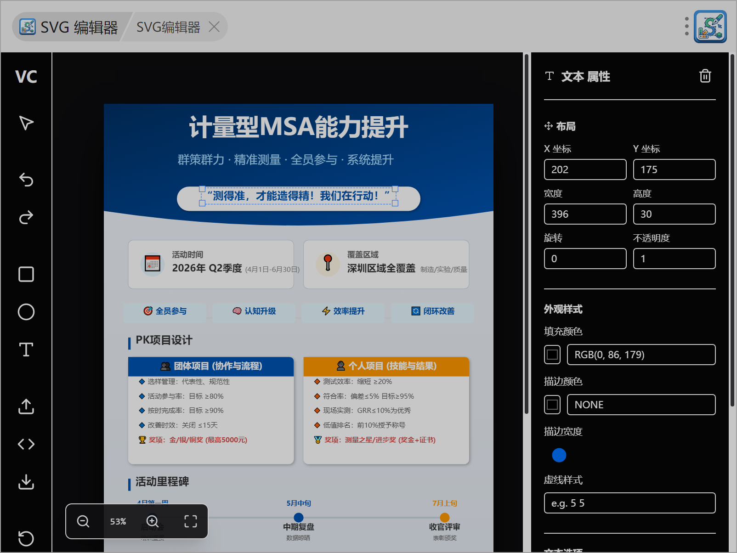Click the download icon in sidebar
Image resolution: width=737 pixels, height=553 pixels.
[x=26, y=482]
